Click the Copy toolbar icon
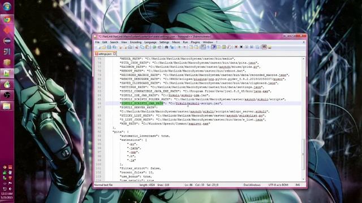 [142, 47]
